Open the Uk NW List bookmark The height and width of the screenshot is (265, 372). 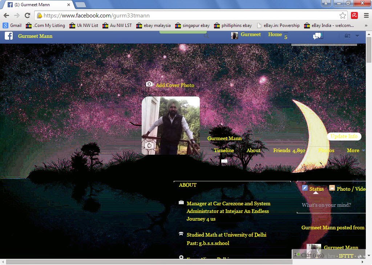pos(84,25)
